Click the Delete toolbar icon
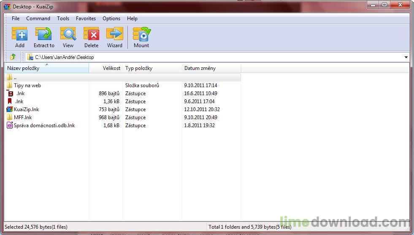Screen dimensions: 414x235 pos(91,34)
